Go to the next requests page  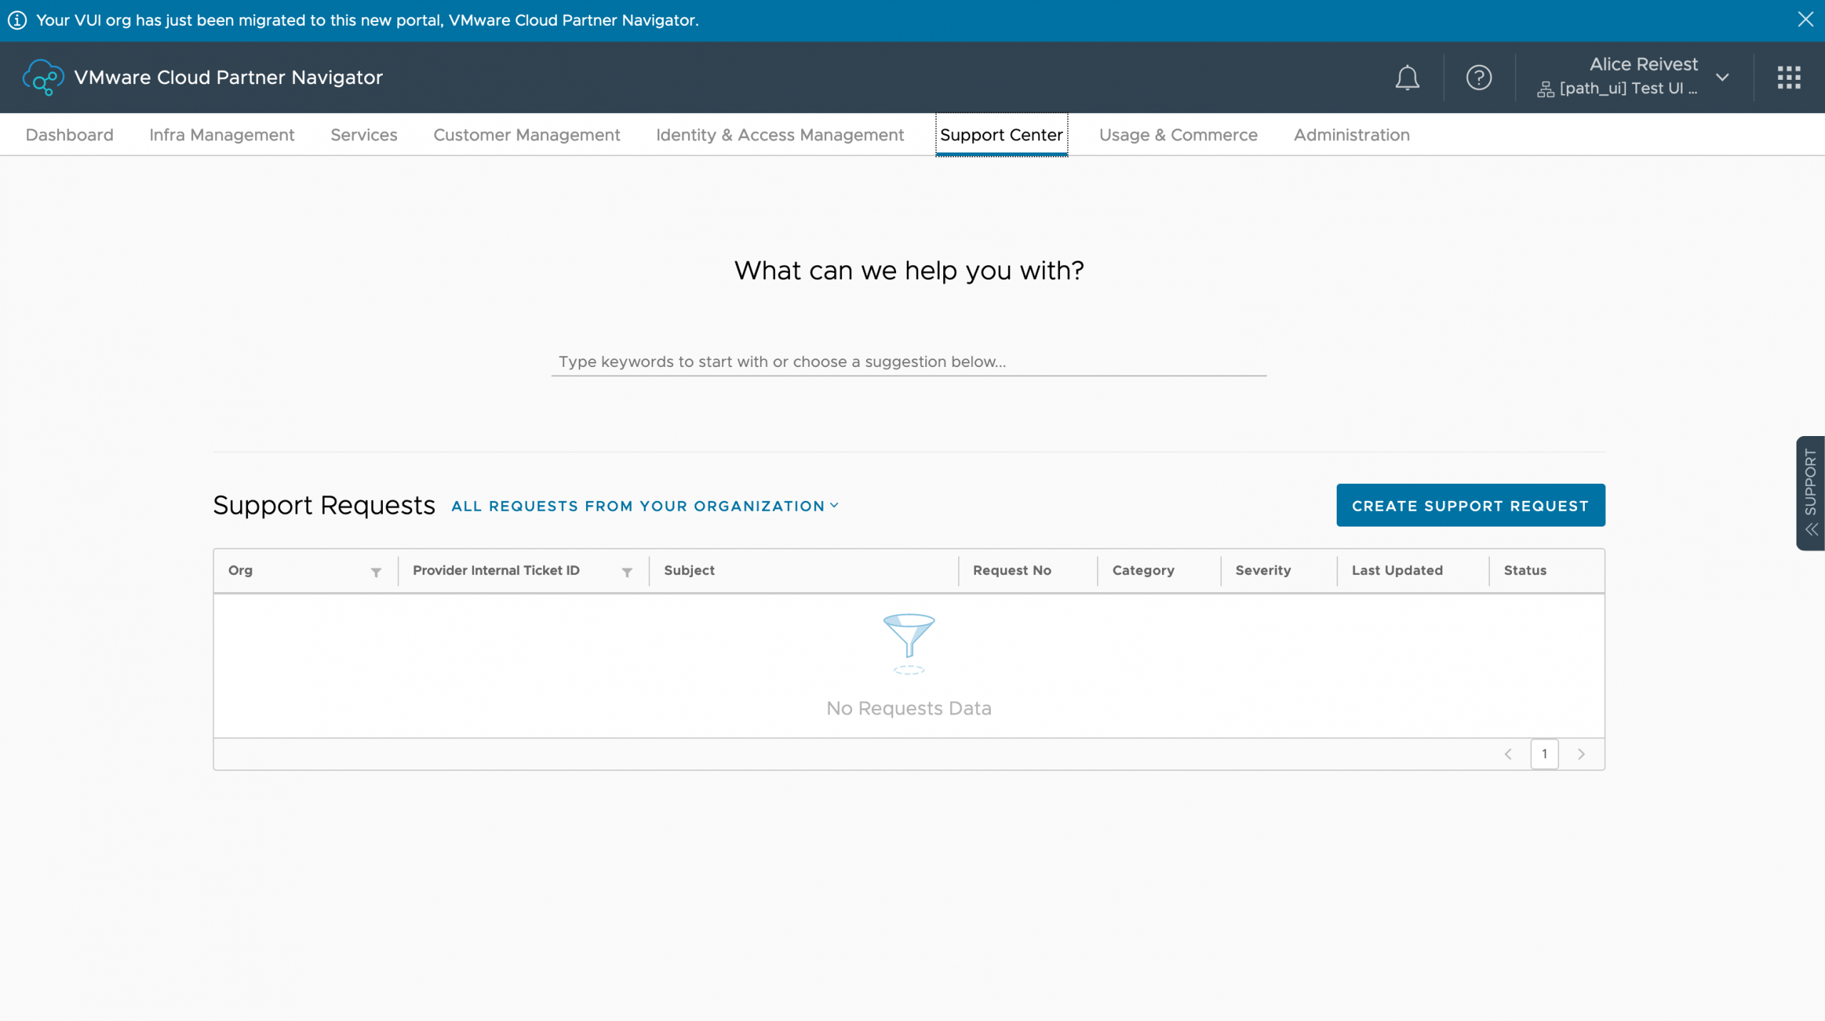(1581, 754)
